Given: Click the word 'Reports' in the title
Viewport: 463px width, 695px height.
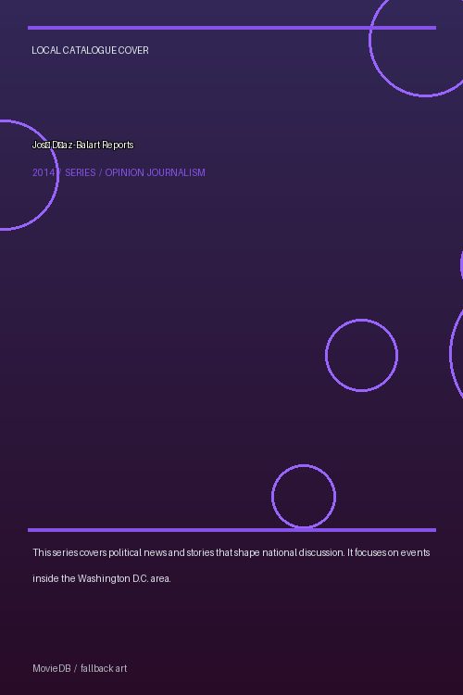Looking at the screenshot, I should pos(118,145).
